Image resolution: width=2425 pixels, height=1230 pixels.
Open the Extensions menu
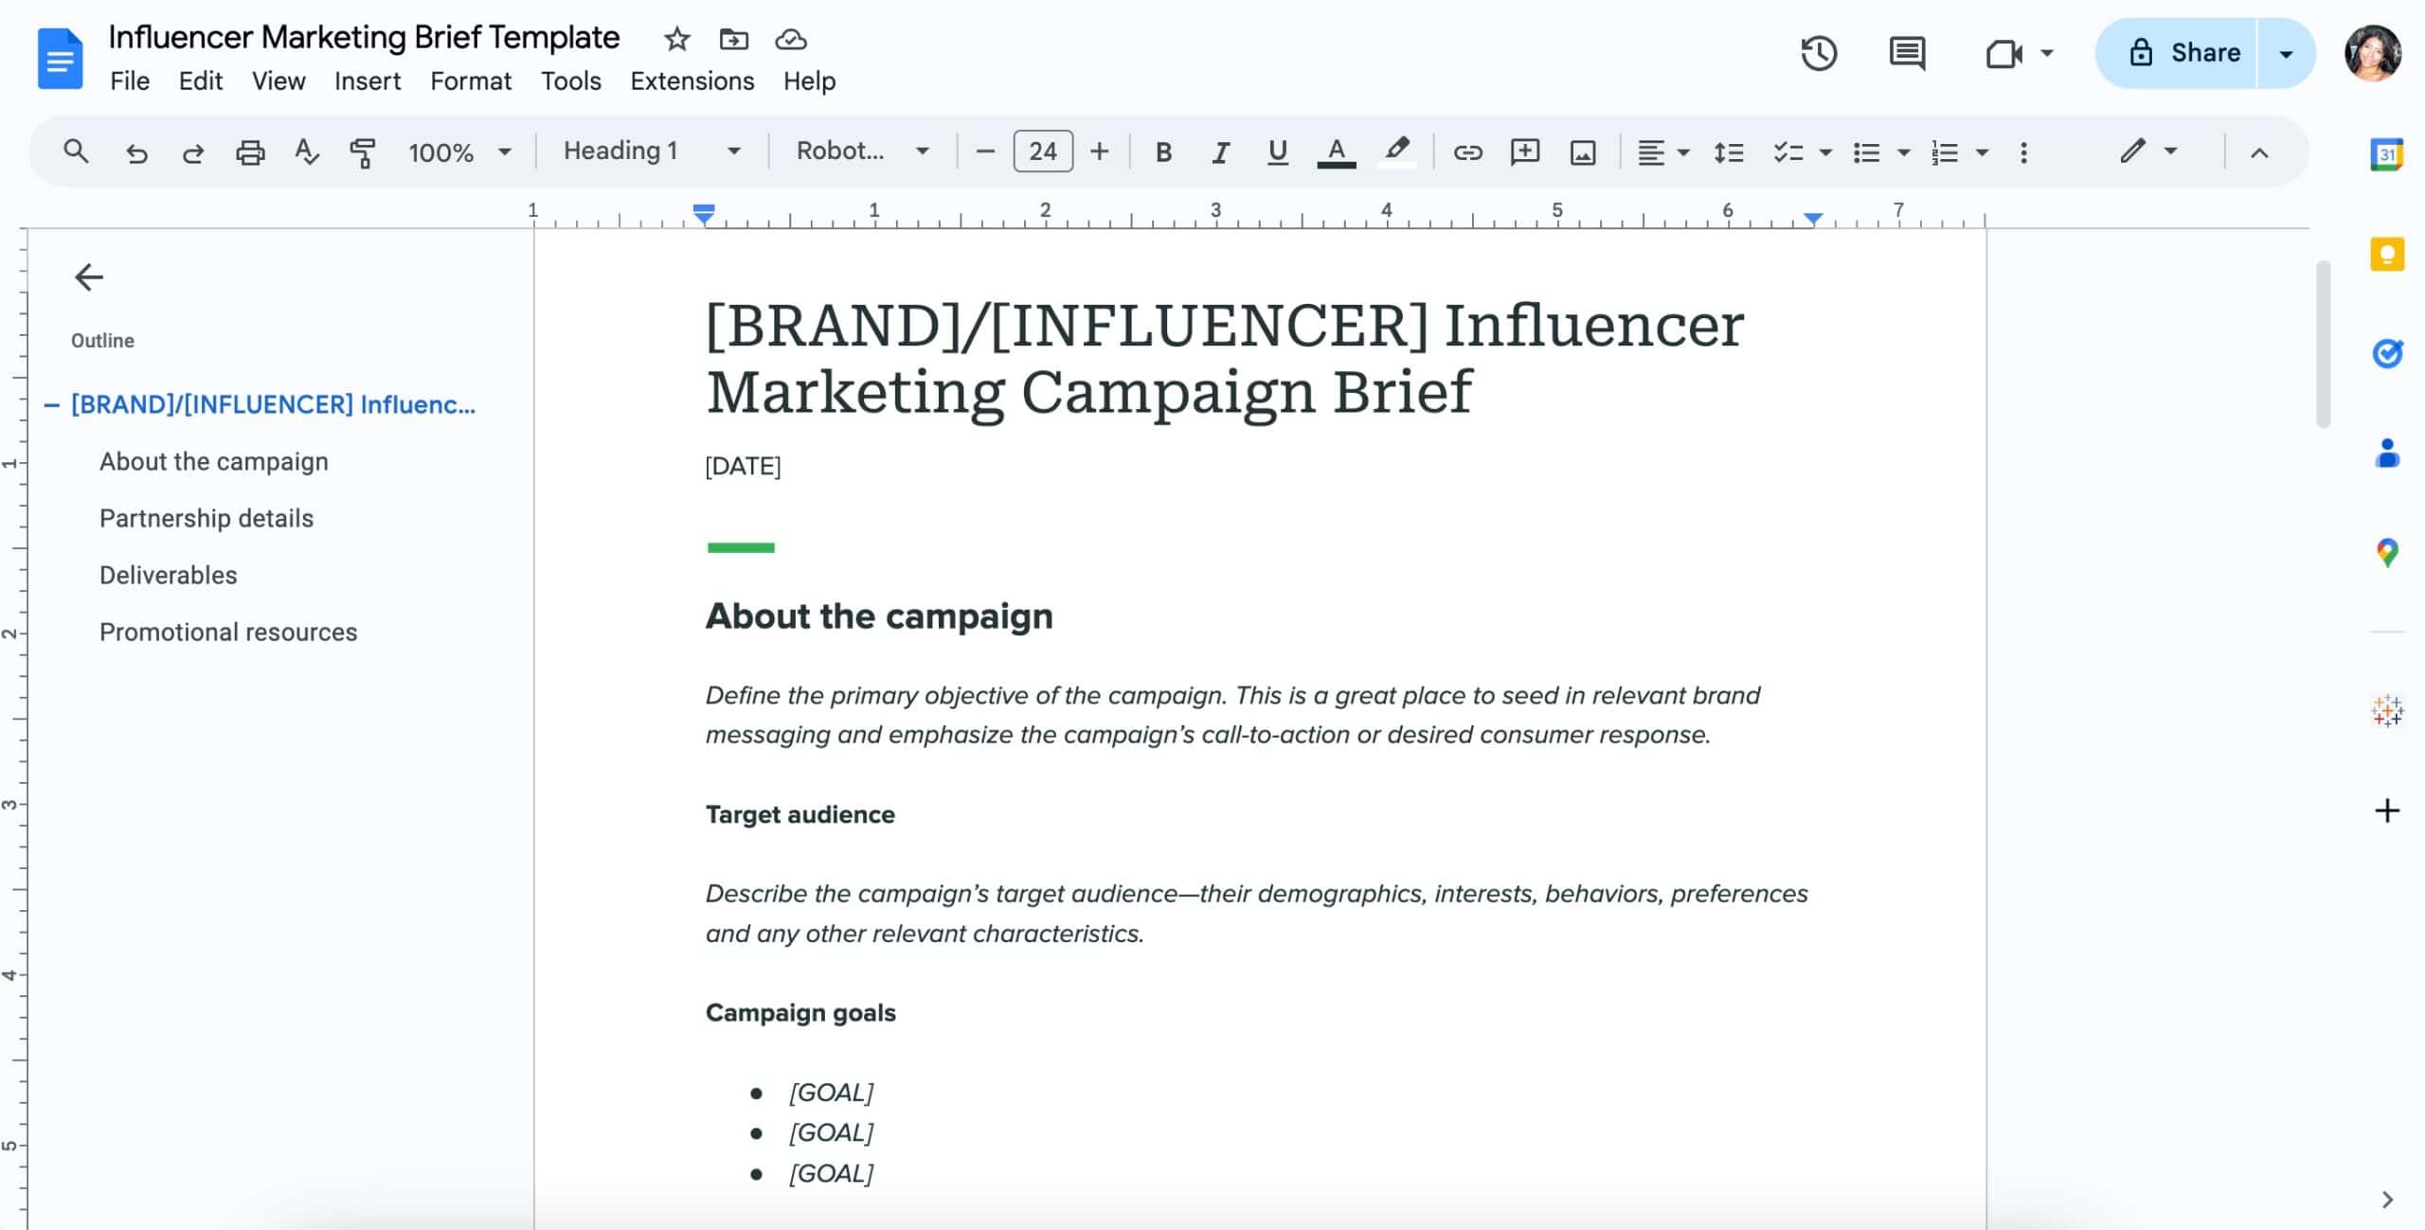point(692,81)
